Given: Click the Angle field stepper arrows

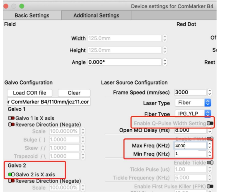Looking at the screenshot, I should 165,63.
